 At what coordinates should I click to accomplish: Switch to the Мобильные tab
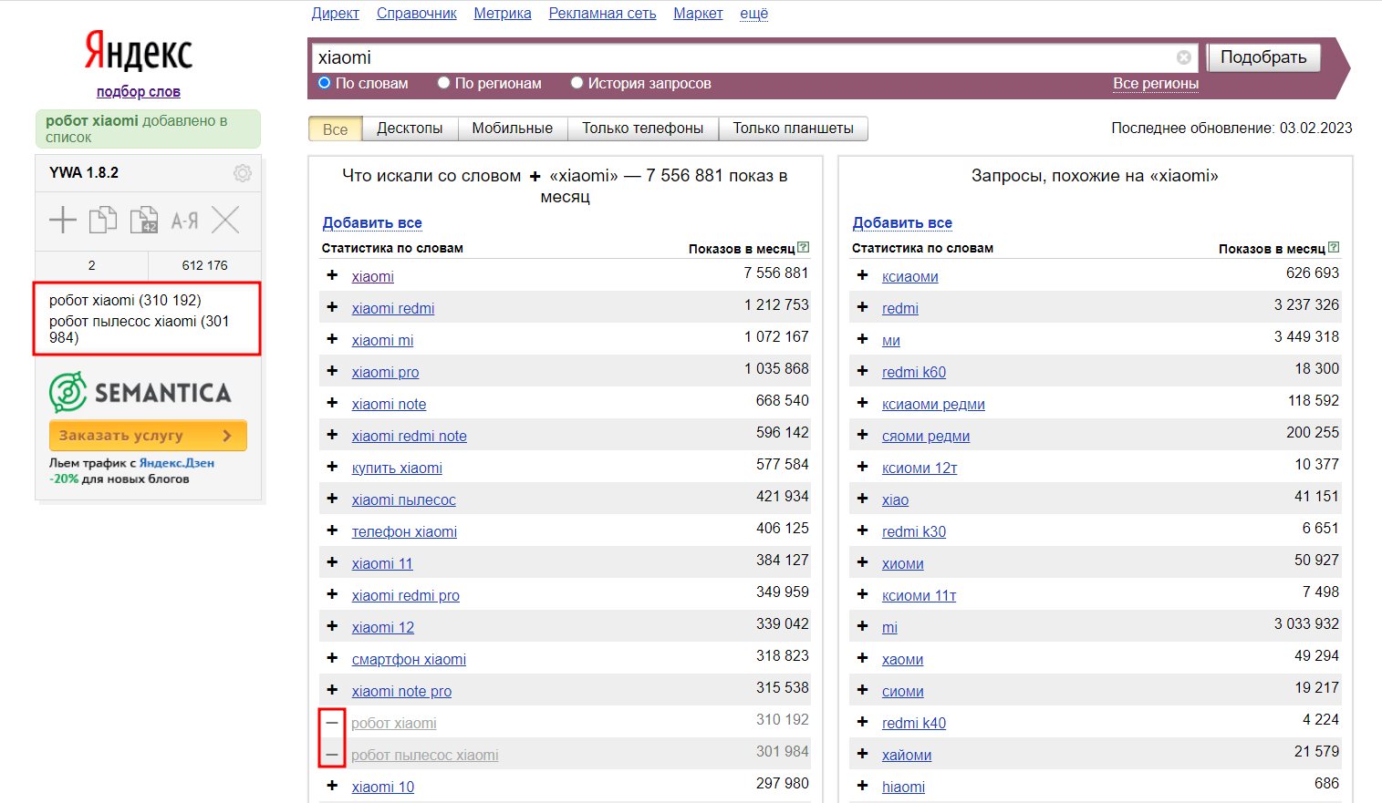513,129
